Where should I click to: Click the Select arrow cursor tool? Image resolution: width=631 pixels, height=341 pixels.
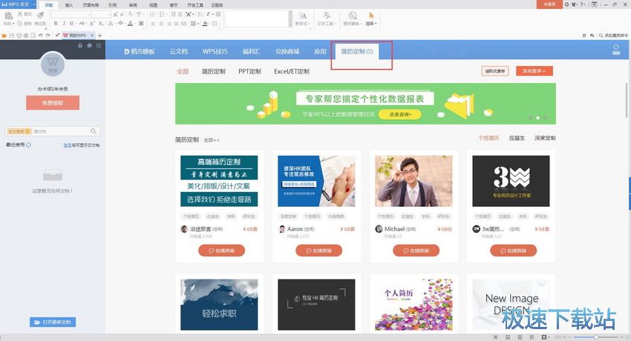(371, 16)
